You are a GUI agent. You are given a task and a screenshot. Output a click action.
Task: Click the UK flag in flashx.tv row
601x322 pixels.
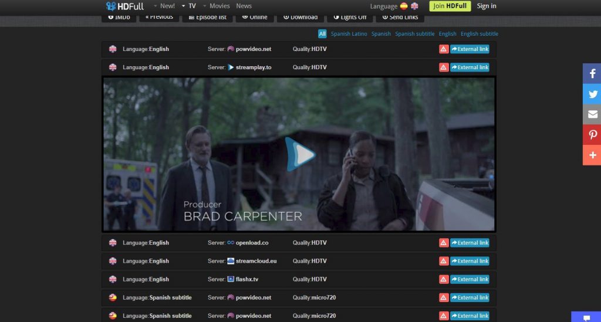113,280
